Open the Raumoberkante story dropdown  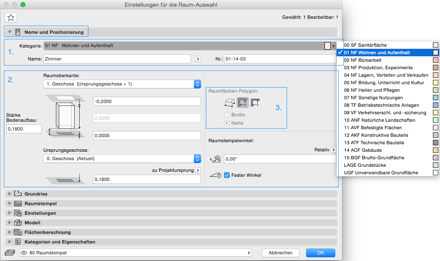coord(122,84)
